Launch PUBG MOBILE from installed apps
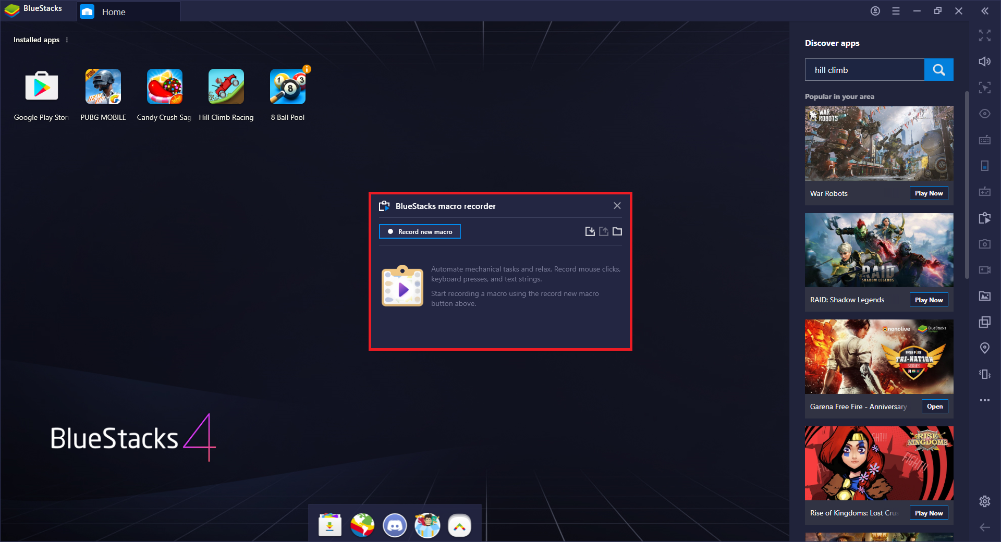The width and height of the screenshot is (1001, 542). coord(103,87)
